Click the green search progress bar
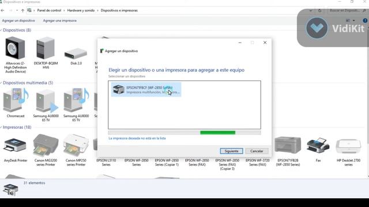The width and height of the screenshot is (369, 207). [x=218, y=133]
